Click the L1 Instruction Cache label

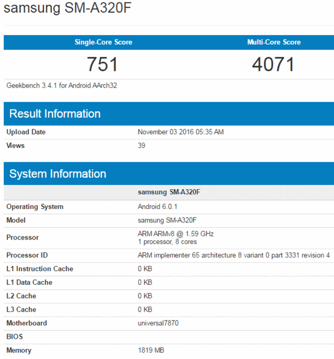coord(40,269)
